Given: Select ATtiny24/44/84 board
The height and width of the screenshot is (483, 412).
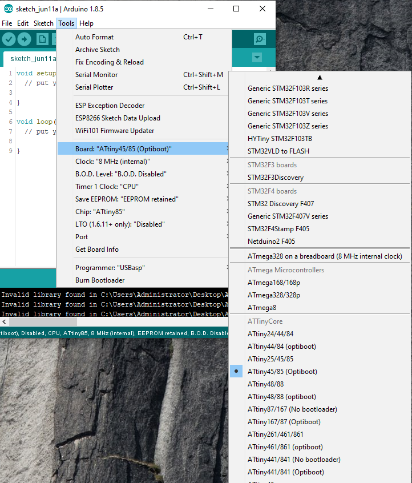Looking at the screenshot, I should tap(320, 334).
